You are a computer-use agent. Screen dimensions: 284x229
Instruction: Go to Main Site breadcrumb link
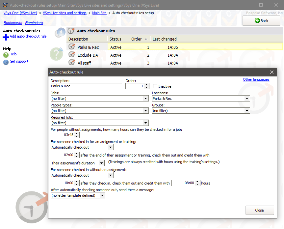(99, 13)
